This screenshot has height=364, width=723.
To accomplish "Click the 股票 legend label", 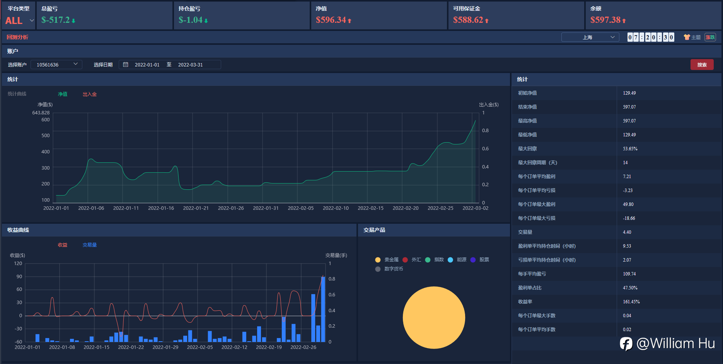I will click(x=484, y=260).
